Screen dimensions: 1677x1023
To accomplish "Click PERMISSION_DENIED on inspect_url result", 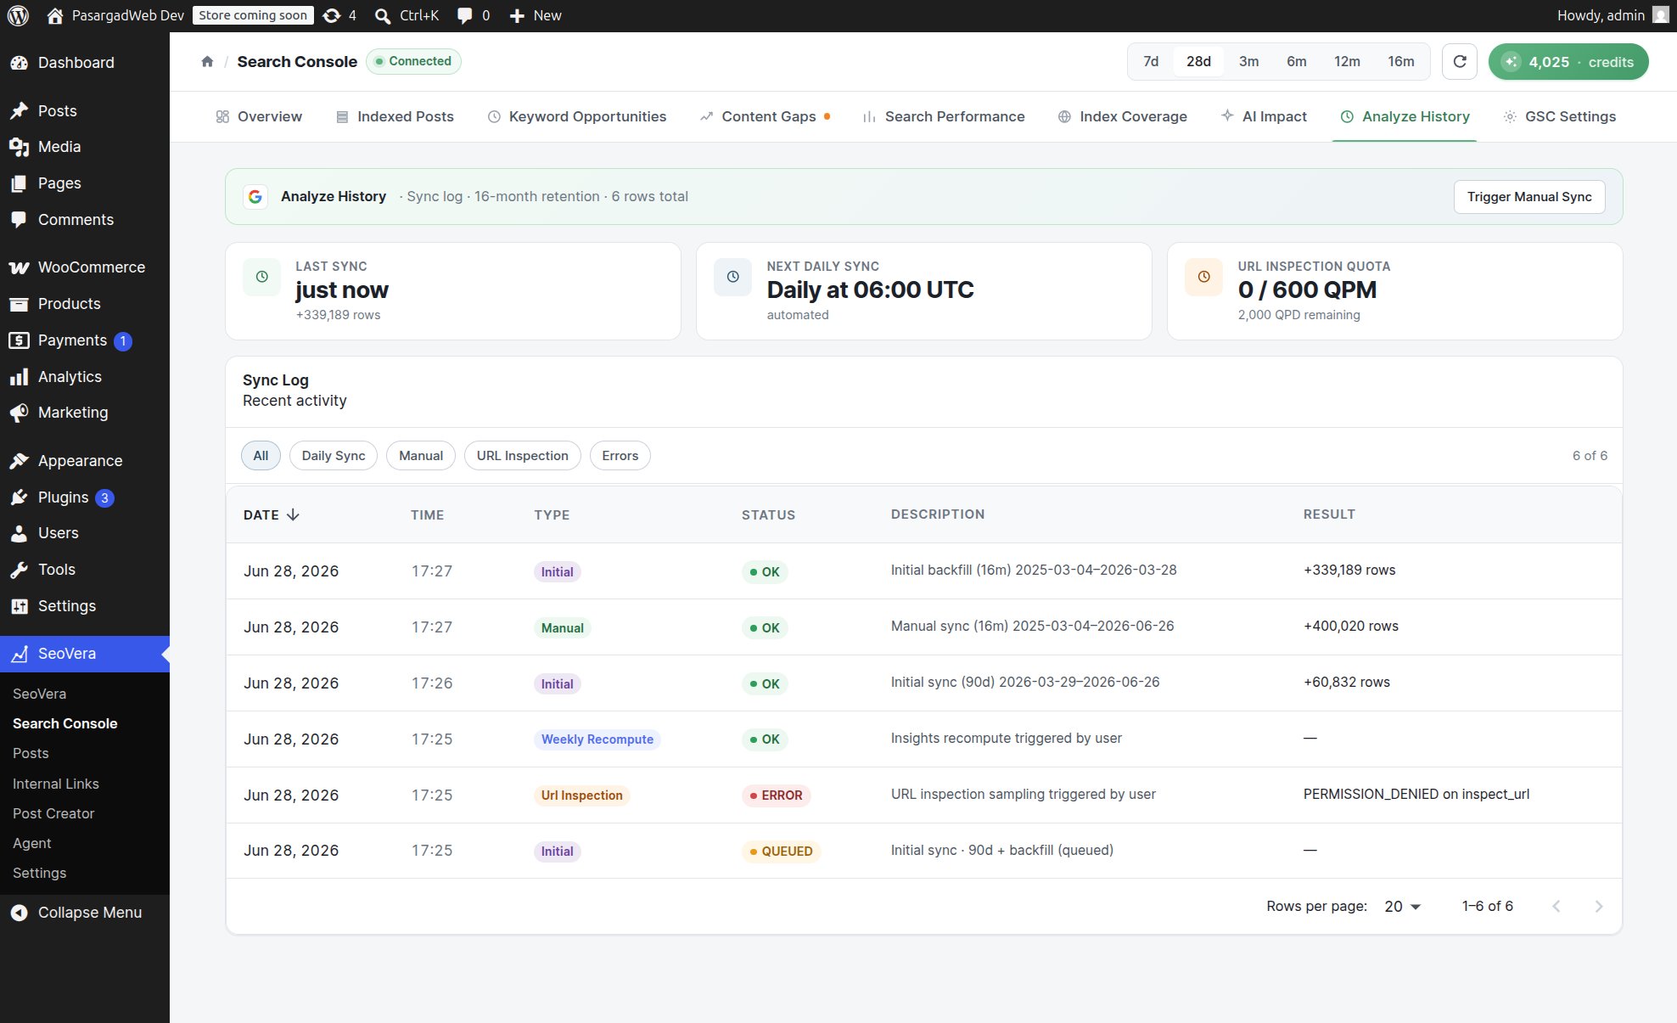I will click(x=1416, y=795).
